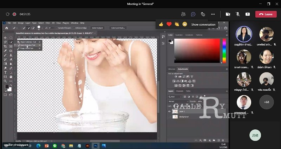
Task: Select the Zoom tool in toolbox
Action: 5,81
